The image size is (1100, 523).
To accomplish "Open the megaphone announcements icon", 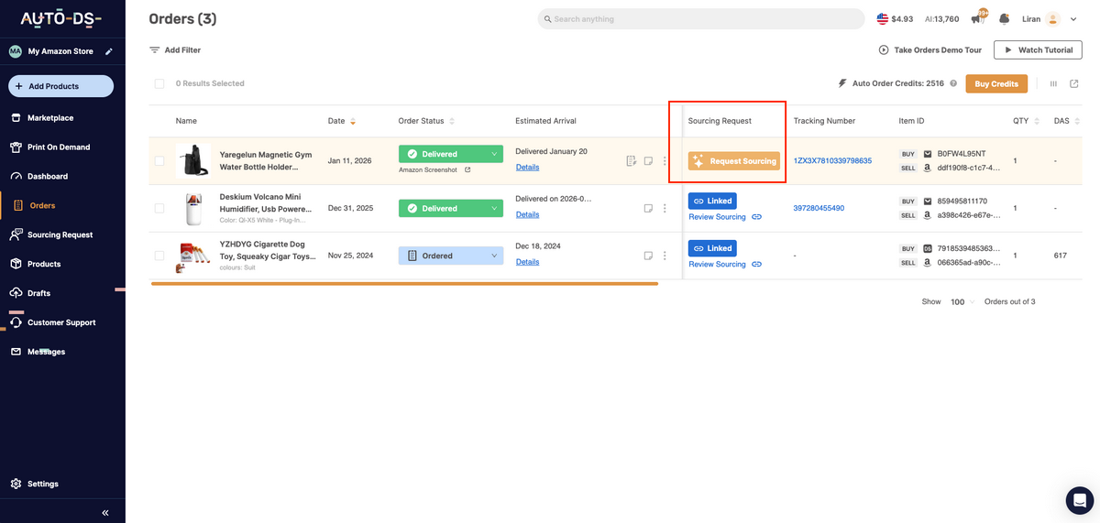I will pyautogui.click(x=977, y=18).
